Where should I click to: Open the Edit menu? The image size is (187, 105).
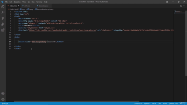pos(11,2)
